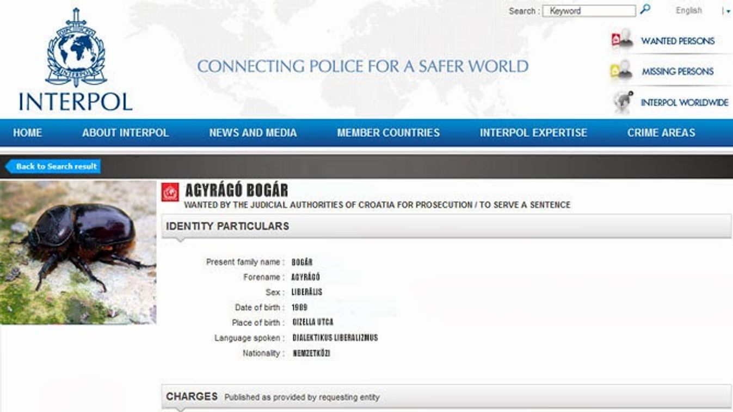
Task: Open the INTERPOL WORLDWIDE link
Action: (685, 103)
